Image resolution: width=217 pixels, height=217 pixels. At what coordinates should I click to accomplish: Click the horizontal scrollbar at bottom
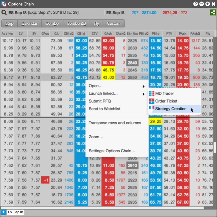click(102, 208)
